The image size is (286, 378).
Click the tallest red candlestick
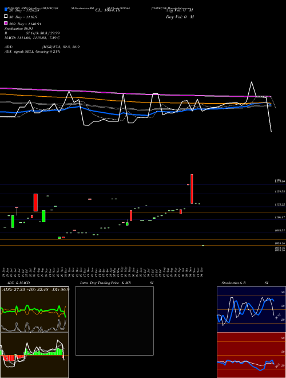192,189
